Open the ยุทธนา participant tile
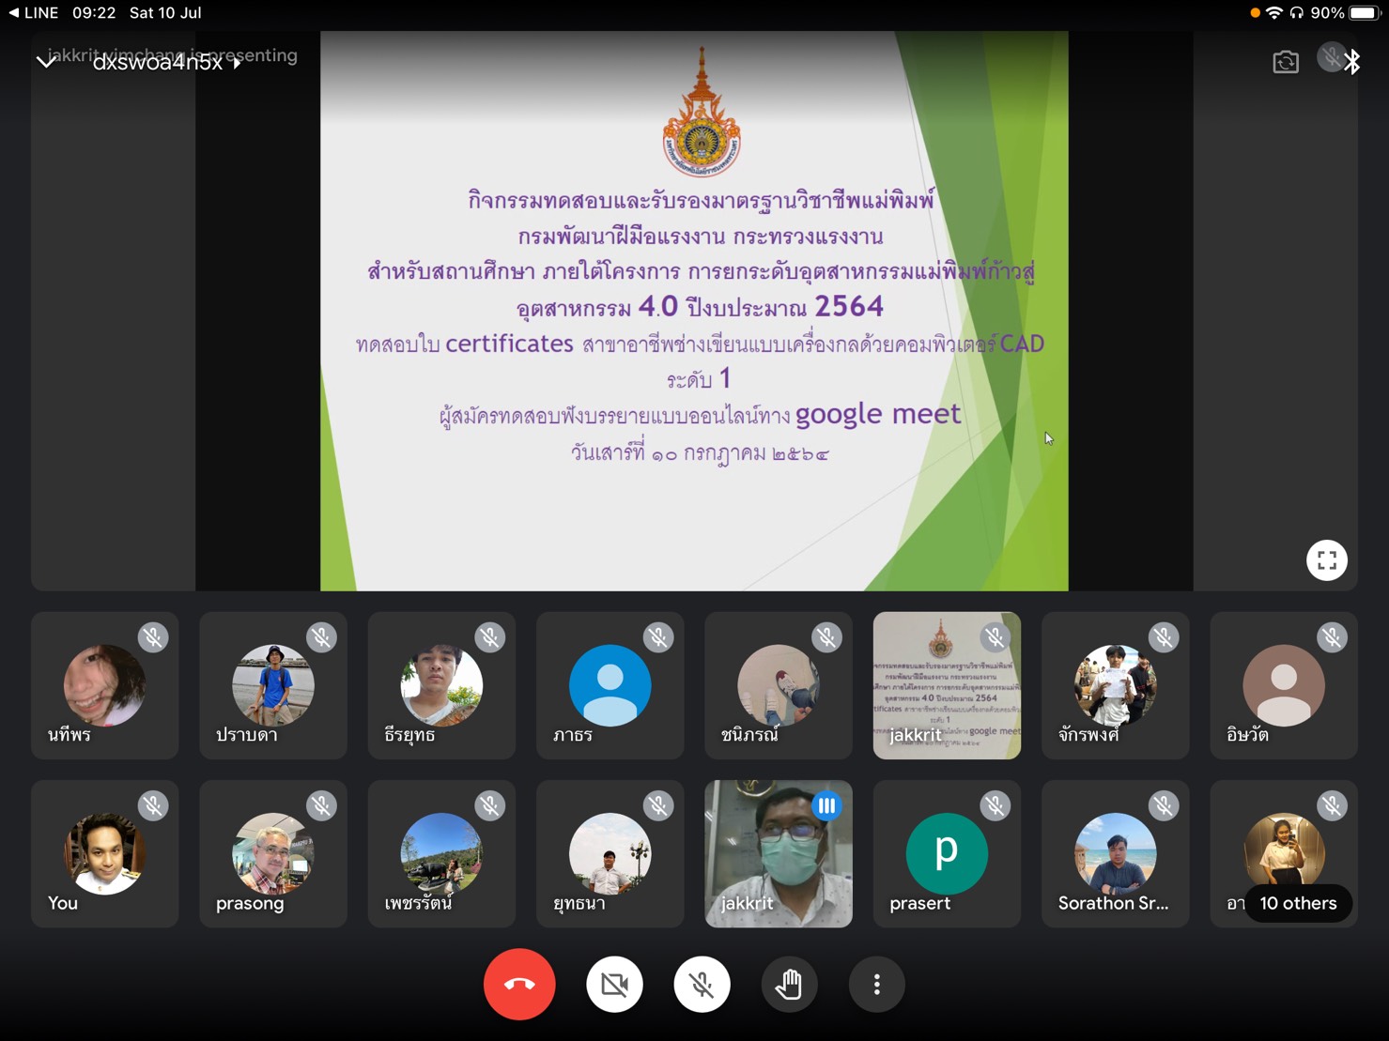This screenshot has width=1389, height=1041. click(610, 853)
